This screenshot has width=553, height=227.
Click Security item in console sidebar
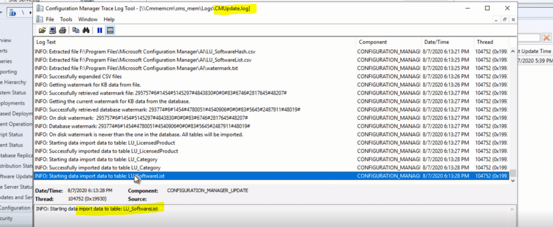pos(6,218)
